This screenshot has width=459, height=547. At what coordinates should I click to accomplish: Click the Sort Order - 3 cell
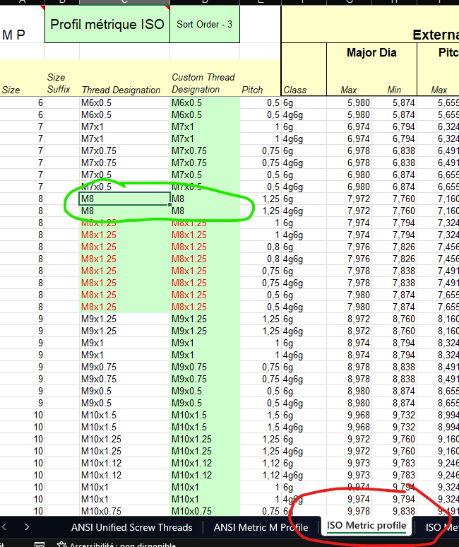point(205,24)
